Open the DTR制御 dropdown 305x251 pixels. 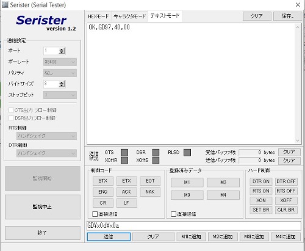click(46, 153)
